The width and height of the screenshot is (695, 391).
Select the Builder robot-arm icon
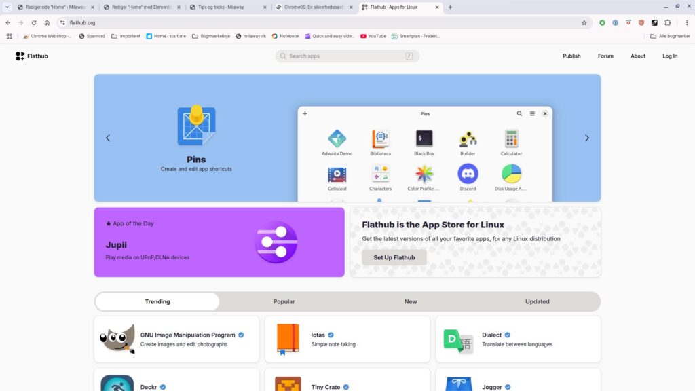coord(467,137)
